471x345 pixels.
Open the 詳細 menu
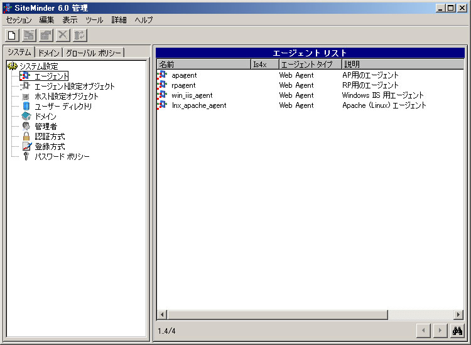pos(119,20)
